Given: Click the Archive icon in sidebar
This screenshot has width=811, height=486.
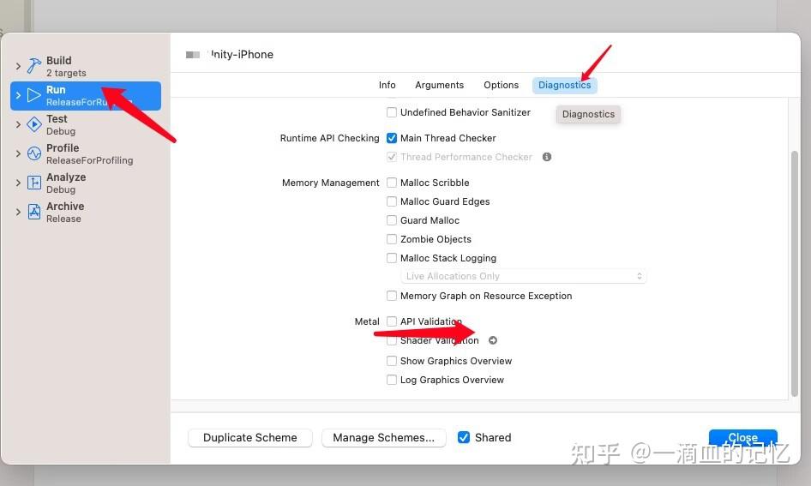Looking at the screenshot, I should tap(34, 212).
